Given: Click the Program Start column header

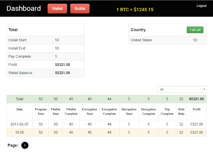Looking at the screenshot, I should tap(41, 111).
